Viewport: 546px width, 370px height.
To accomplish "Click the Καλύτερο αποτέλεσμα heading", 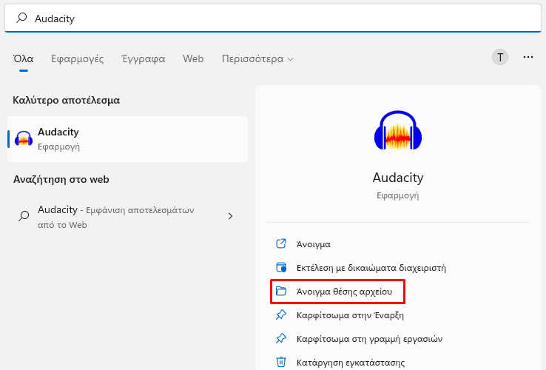I will click(66, 101).
